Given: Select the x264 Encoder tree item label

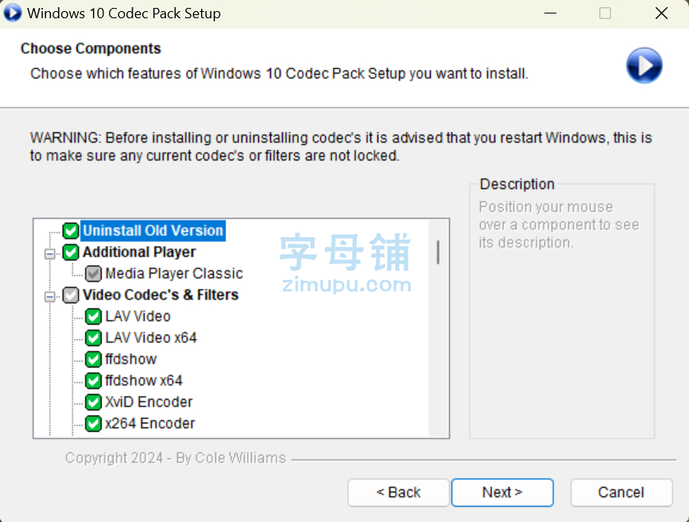Looking at the screenshot, I should pos(150,424).
